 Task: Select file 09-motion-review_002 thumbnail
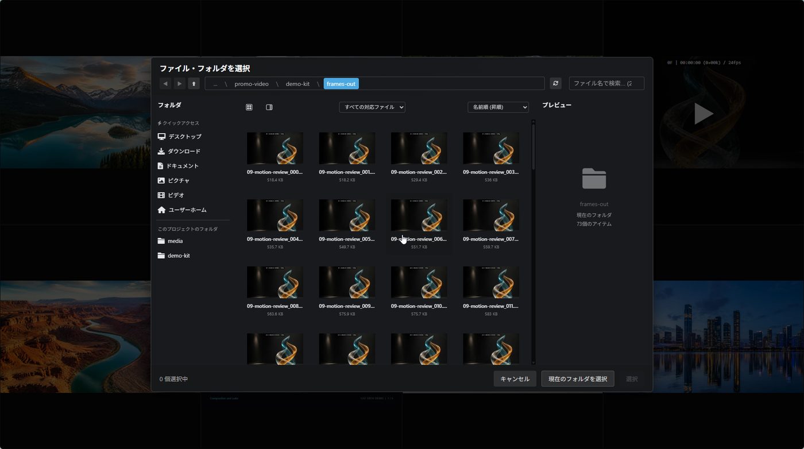(419, 148)
